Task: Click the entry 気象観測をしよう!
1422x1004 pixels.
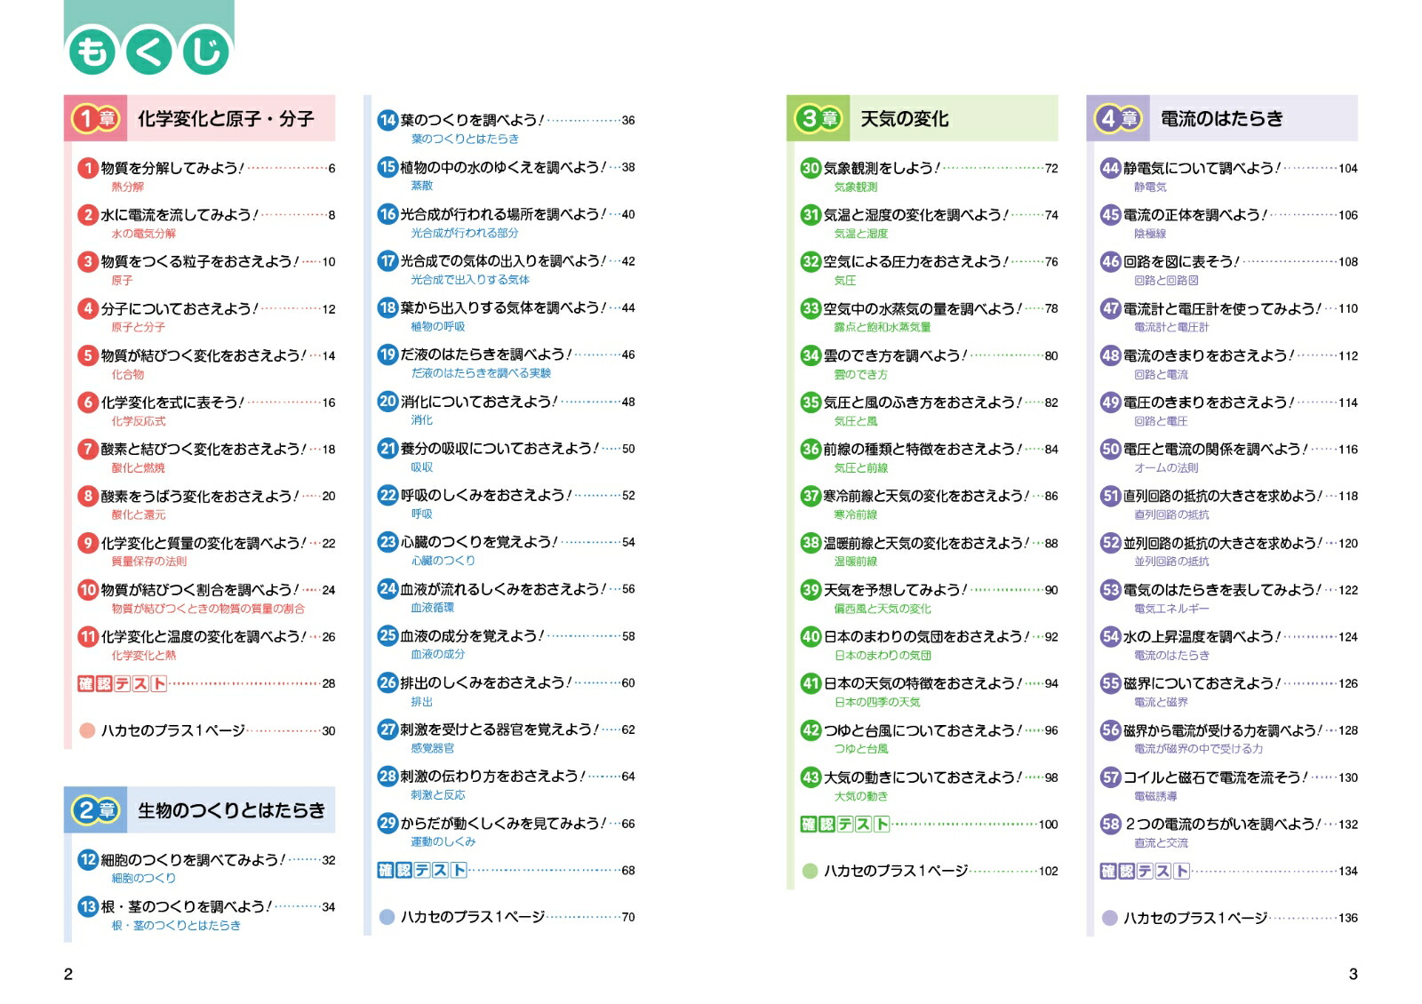Action: tap(882, 168)
